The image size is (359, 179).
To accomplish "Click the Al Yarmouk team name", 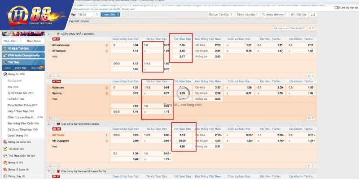I will [59, 51].
